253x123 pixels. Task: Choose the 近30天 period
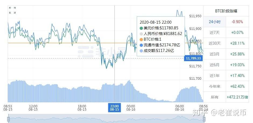pos(215,43)
